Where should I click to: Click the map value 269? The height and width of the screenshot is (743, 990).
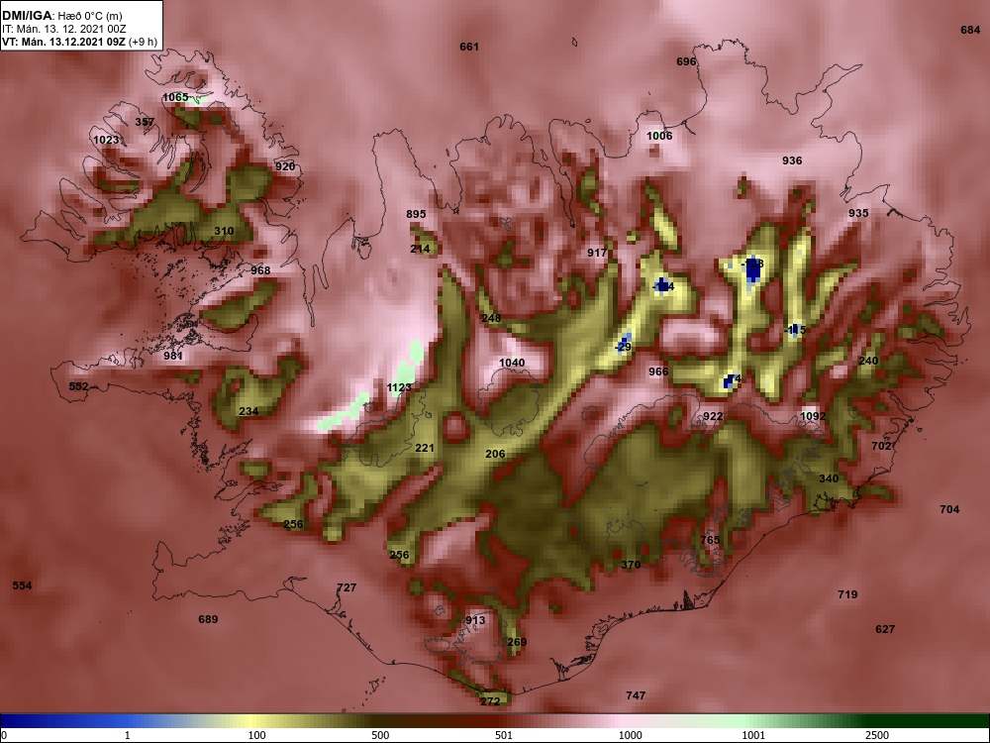(517, 643)
